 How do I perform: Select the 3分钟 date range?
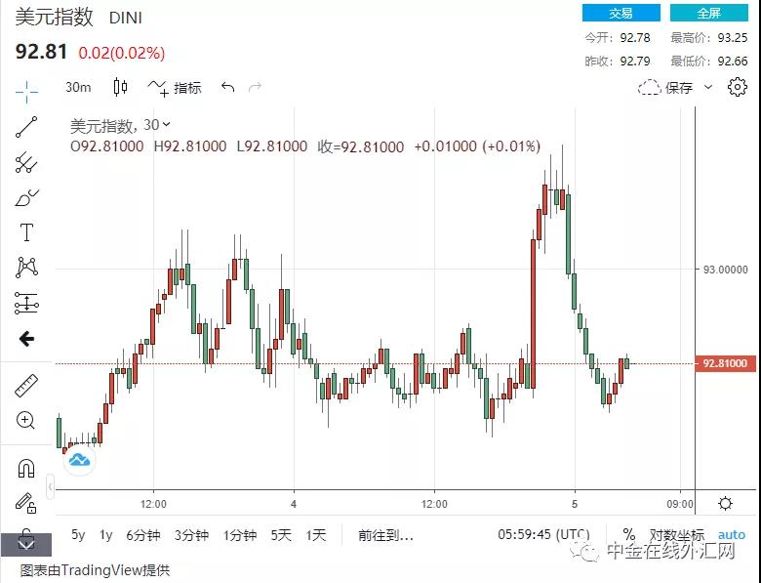click(x=191, y=535)
